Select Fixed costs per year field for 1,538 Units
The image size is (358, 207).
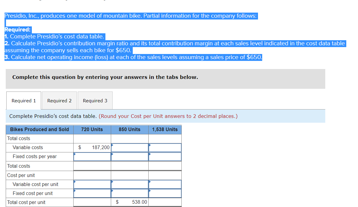click(165, 157)
